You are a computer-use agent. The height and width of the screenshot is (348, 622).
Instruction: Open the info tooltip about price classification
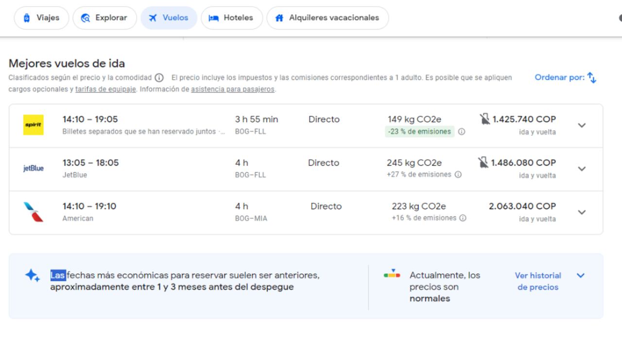pyautogui.click(x=159, y=77)
